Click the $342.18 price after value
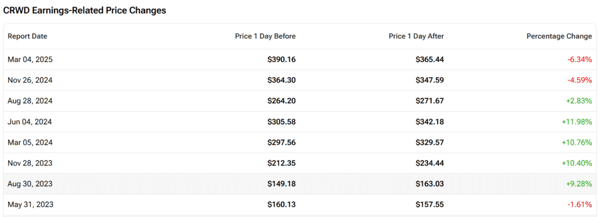The height and width of the screenshot is (217, 599). [430, 122]
